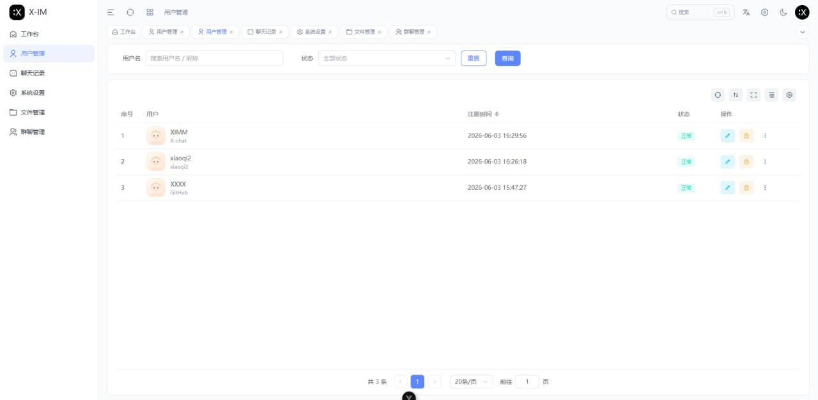This screenshot has height=400, width=818.
Task: Edit the XXXX user
Action: tap(727, 188)
